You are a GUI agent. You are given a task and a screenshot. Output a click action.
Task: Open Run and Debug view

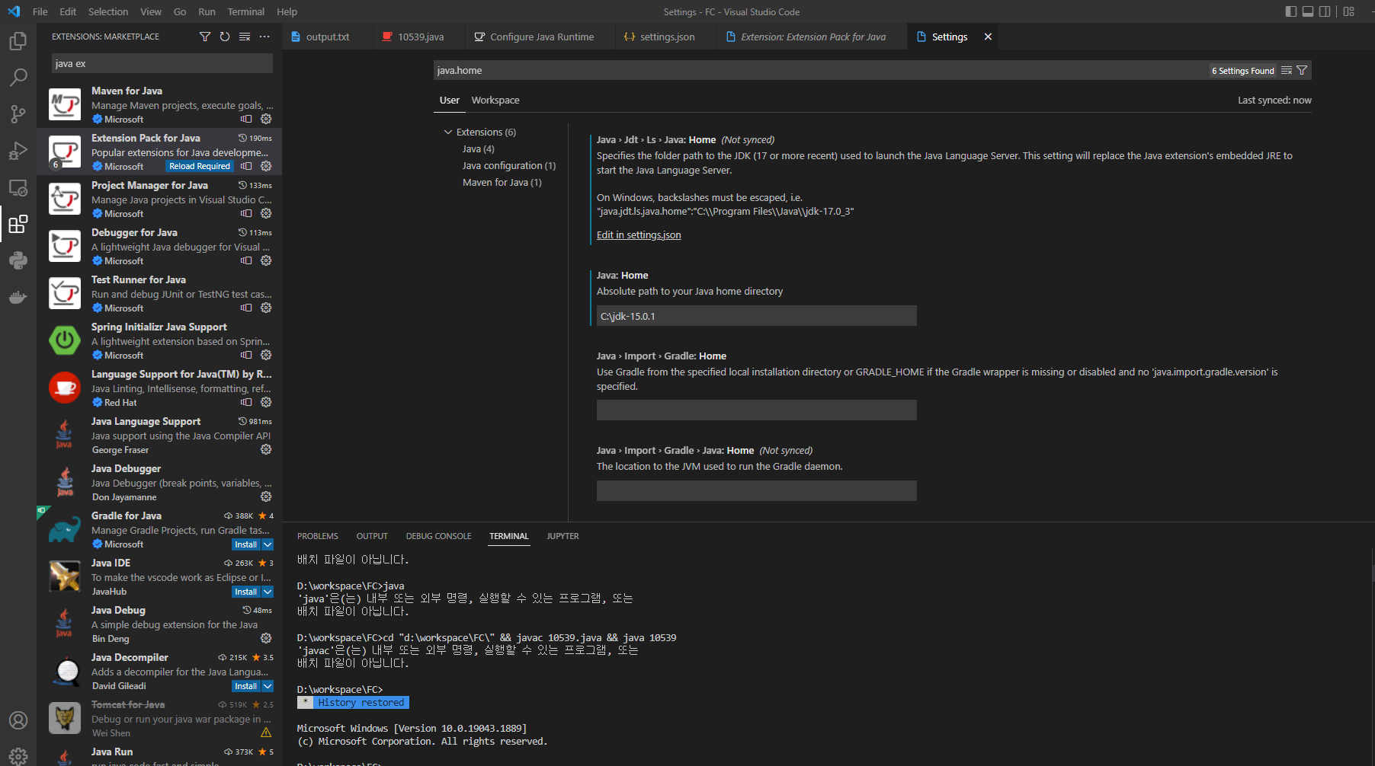[x=18, y=151]
